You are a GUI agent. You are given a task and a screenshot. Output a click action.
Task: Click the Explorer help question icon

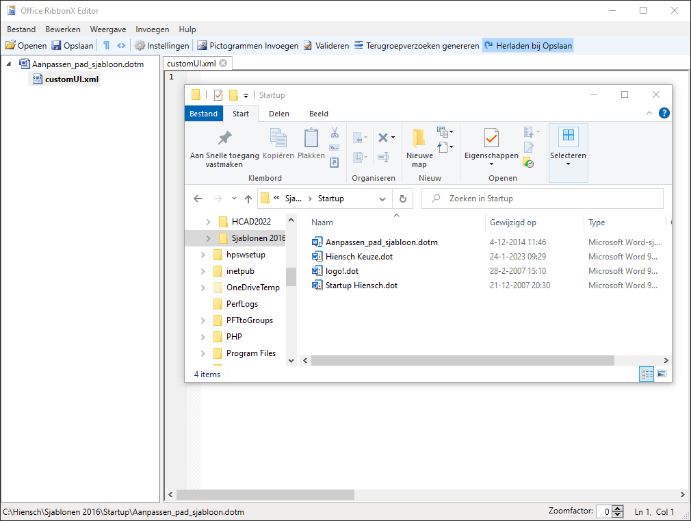[x=664, y=113]
